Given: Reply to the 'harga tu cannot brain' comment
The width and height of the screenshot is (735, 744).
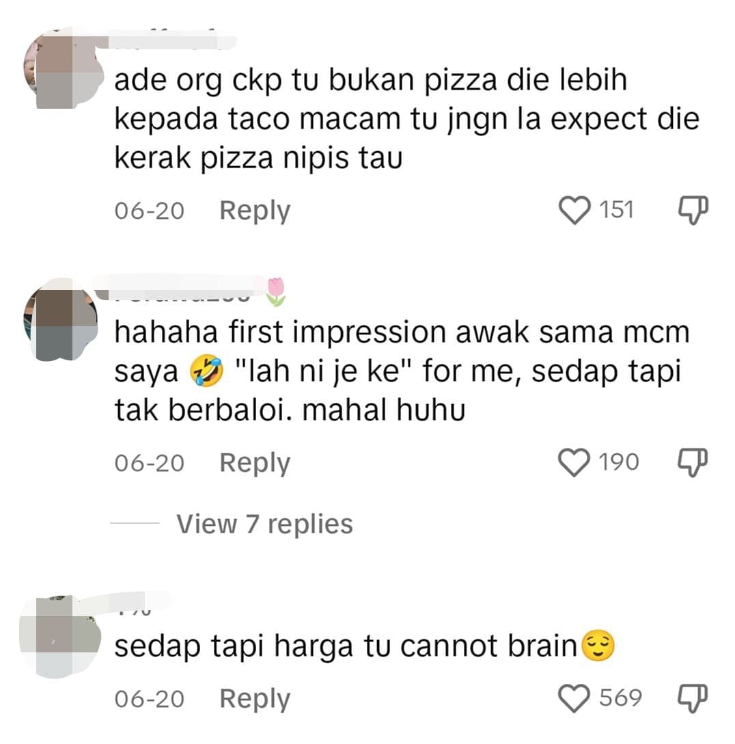Looking at the screenshot, I should [255, 699].
